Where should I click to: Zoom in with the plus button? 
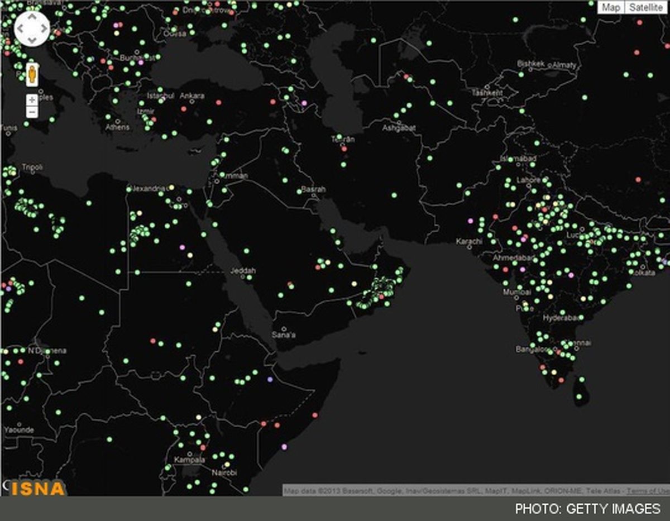pyautogui.click(x=32, y=99)
